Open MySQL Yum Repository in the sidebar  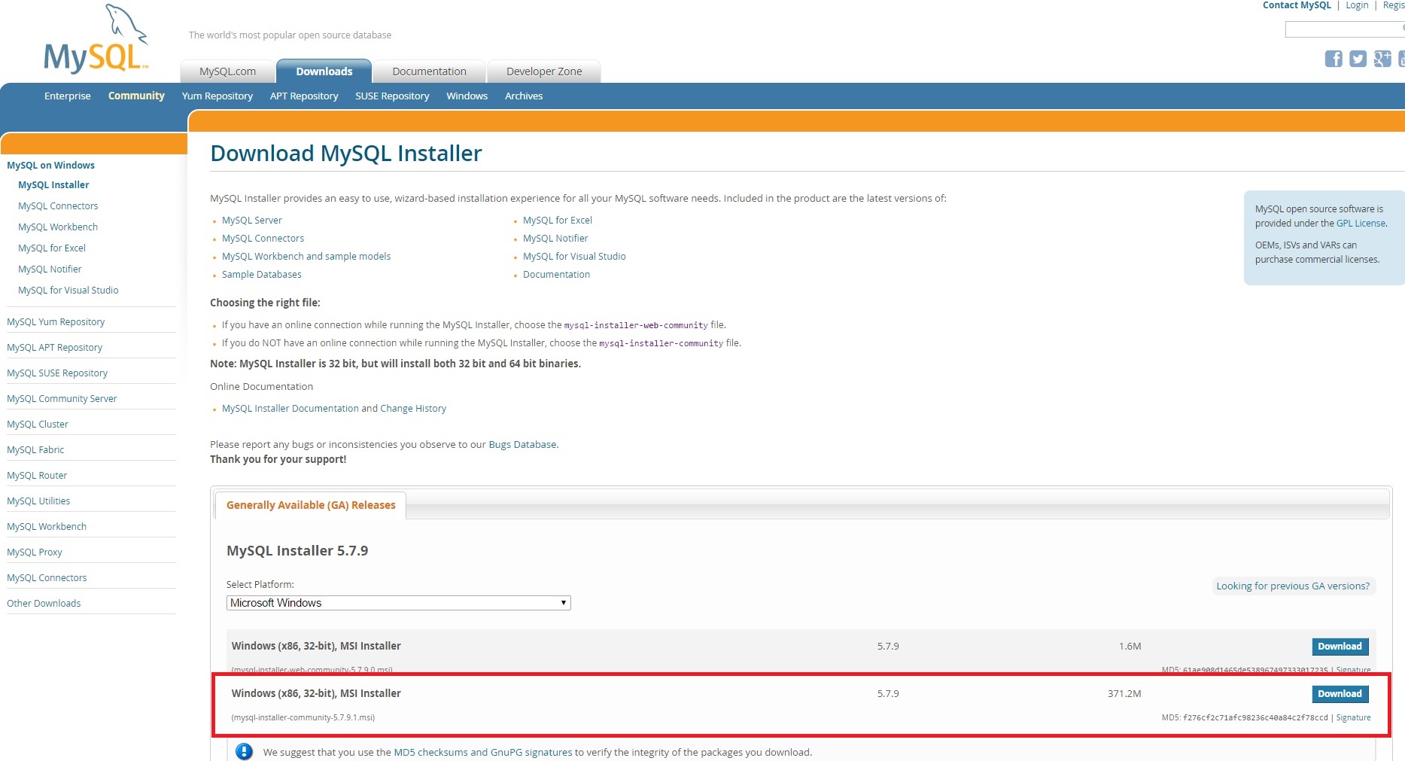tap(56, 322)
